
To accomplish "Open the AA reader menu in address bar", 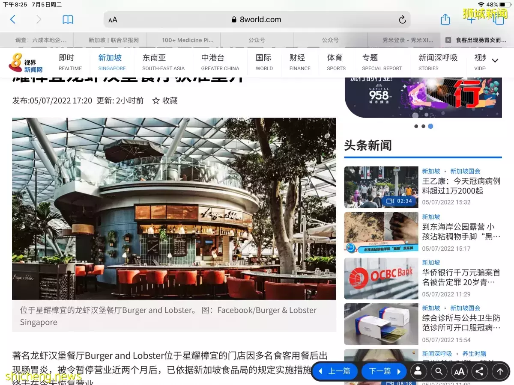I will click(113, 20).
